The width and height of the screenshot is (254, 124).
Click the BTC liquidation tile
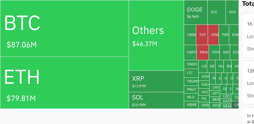[64, 29]
